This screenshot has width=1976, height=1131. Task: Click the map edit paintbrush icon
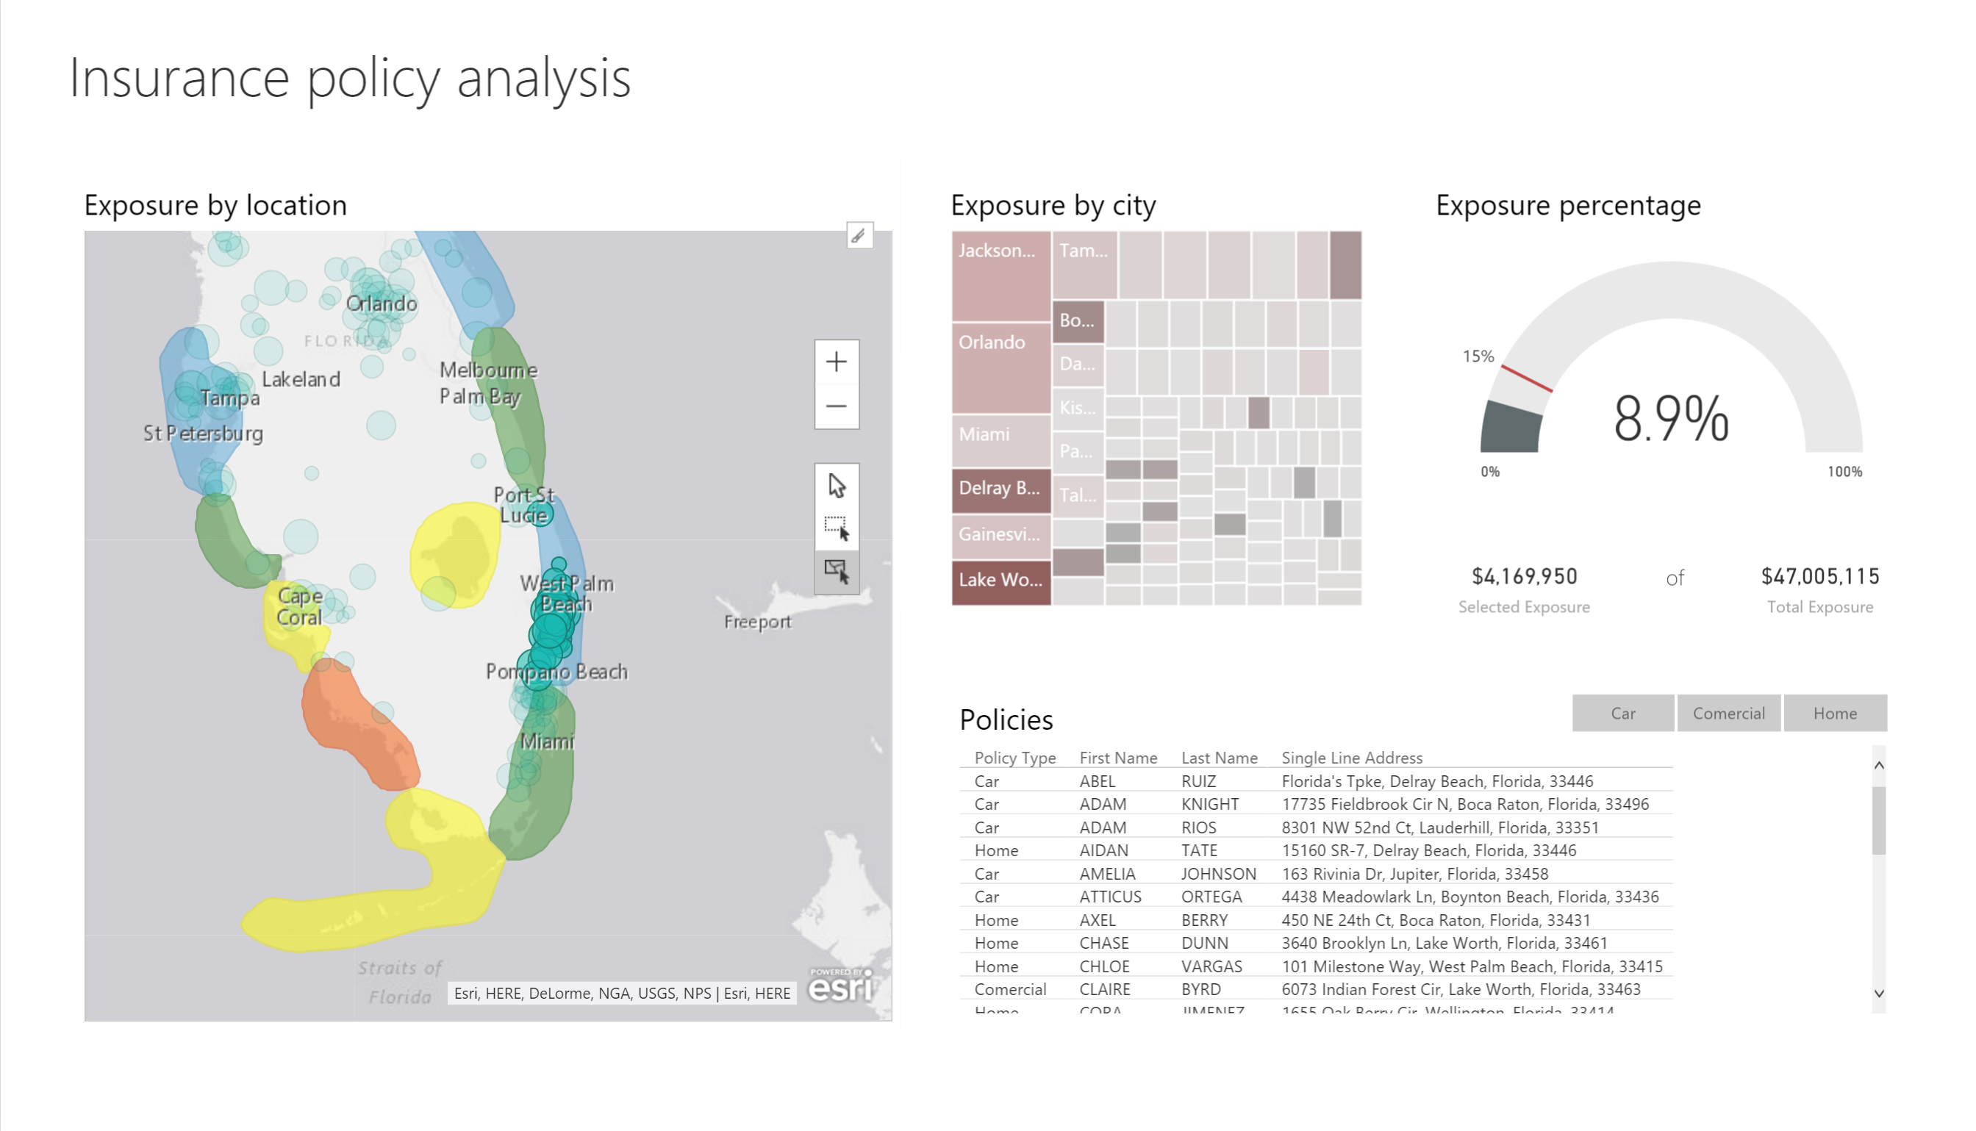[x=859, y=235]
